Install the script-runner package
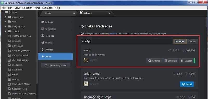Viewport: 208px width, 99px height. tap(187, 84)
